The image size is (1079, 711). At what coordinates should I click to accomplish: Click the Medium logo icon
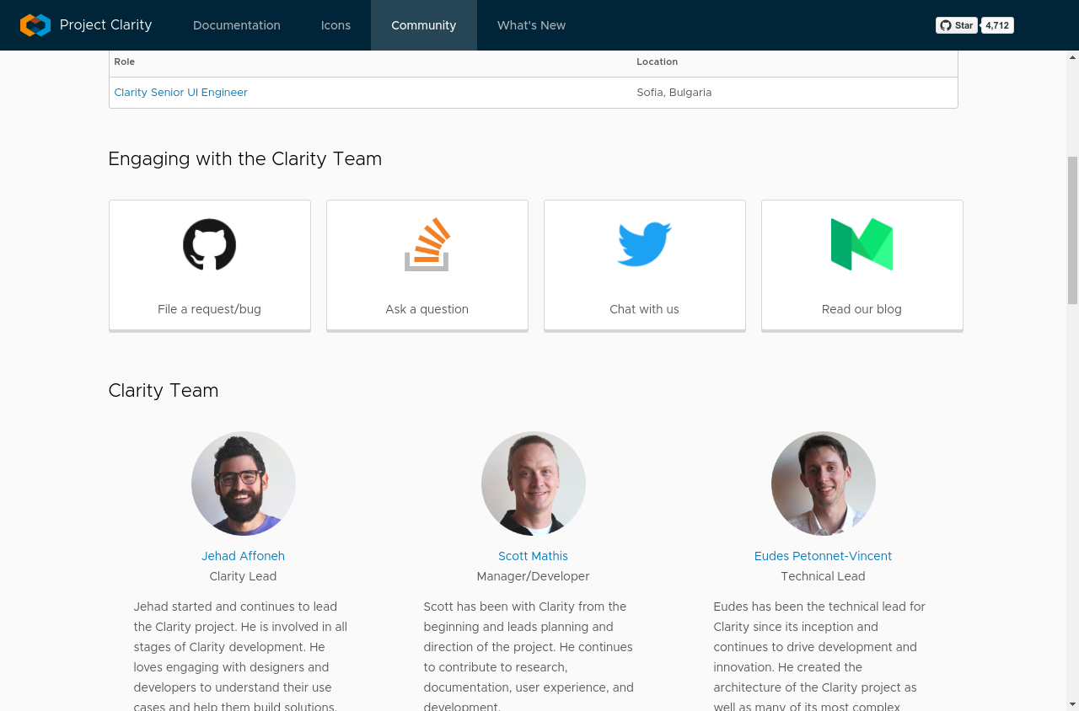click(x=862, y=244)
